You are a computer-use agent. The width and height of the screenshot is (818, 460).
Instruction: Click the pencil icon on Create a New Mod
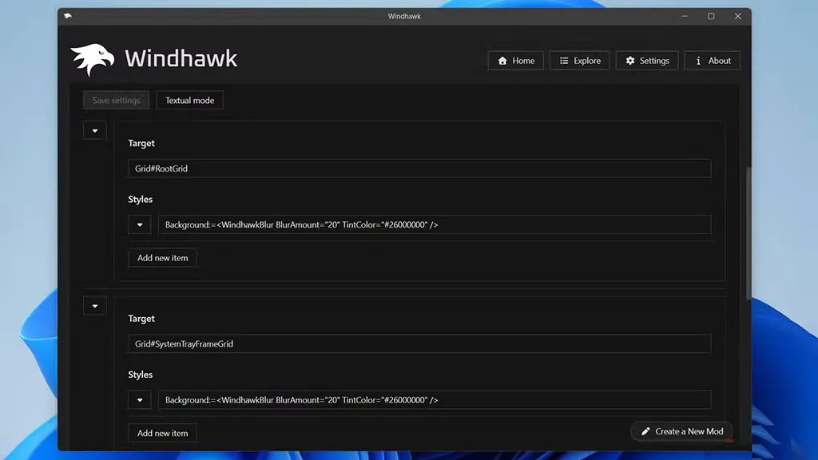click(645, 430)
